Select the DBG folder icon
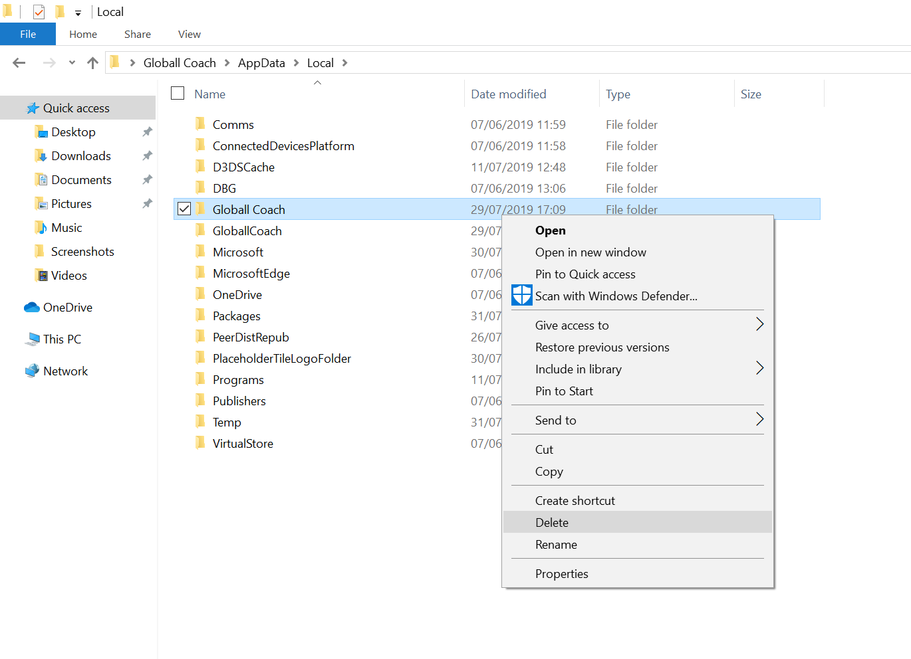Viewport: 911px width, 659px height. tap(200, 187)
